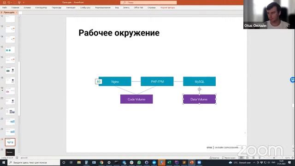Expand the system tray hidden icons chevron
This screenshot has height=166, width=295.
(x=254, y=163)
